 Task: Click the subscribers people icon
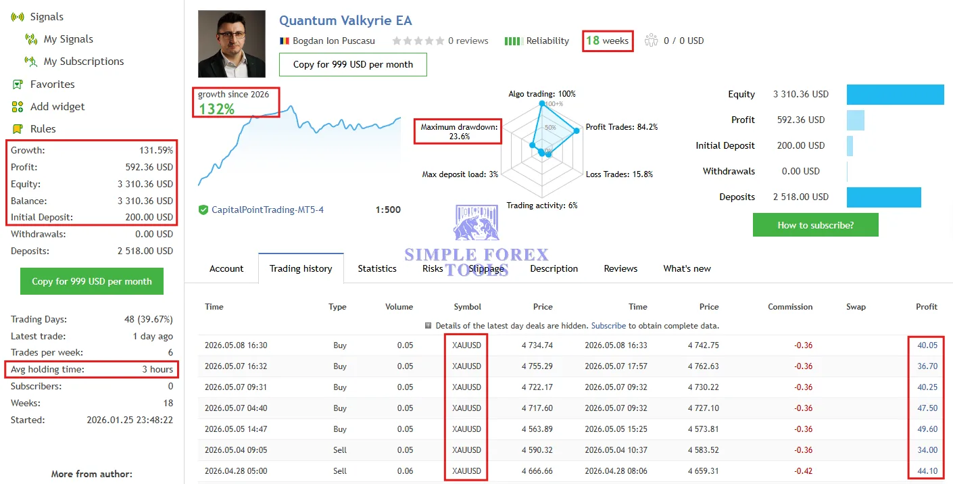click(652, 41)
